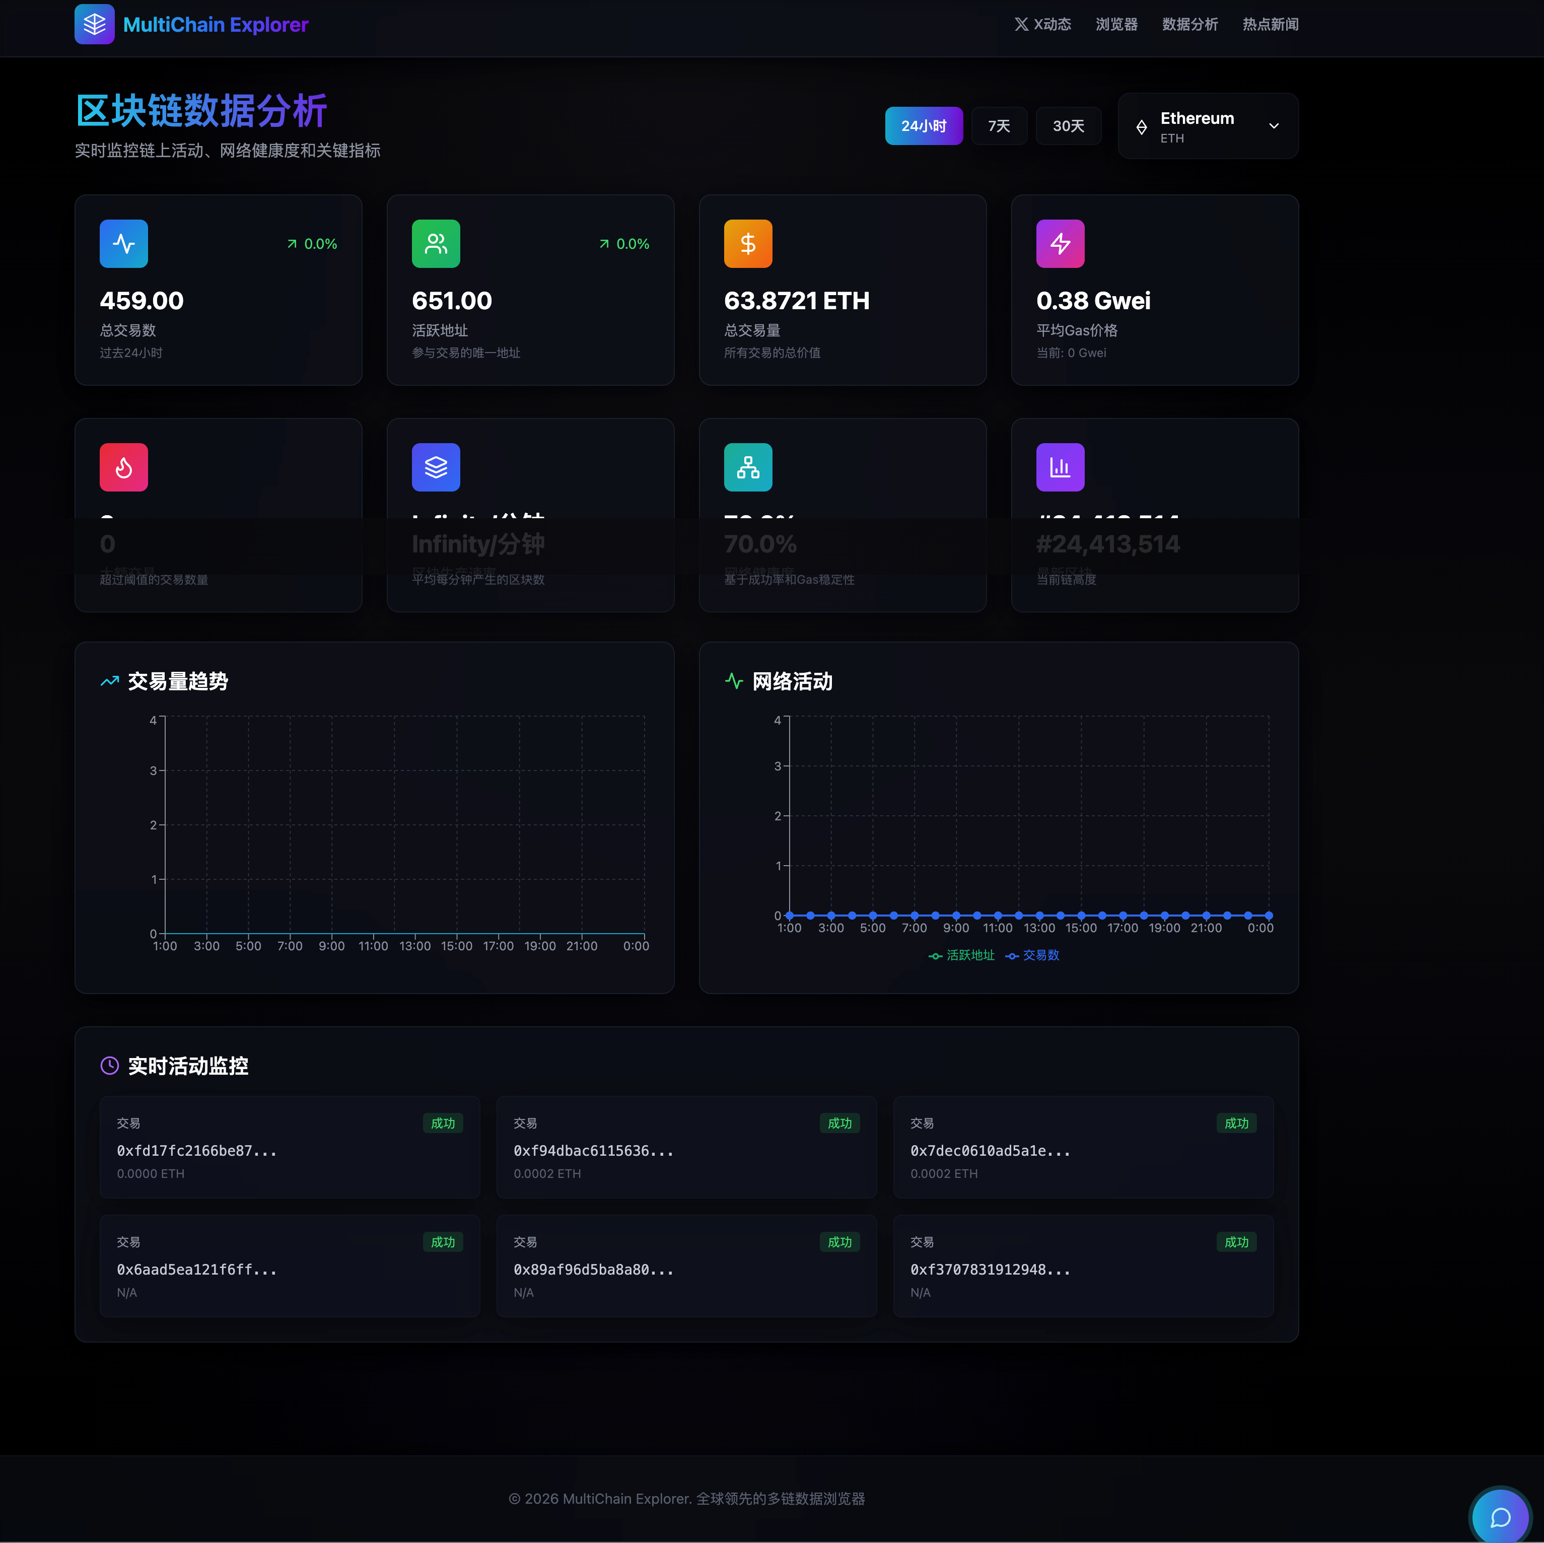Screen dimensions: 1544x1543
Task: Click the blue layers block rate icon
Action: click(436, 467)
